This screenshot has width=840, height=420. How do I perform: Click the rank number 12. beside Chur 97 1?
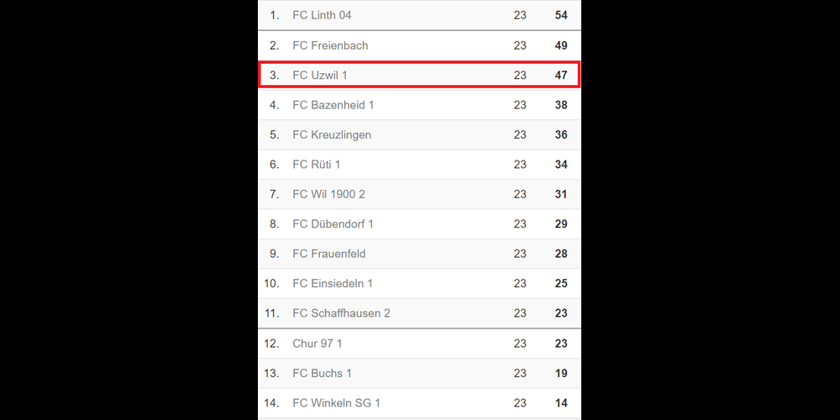coord(271,344)
